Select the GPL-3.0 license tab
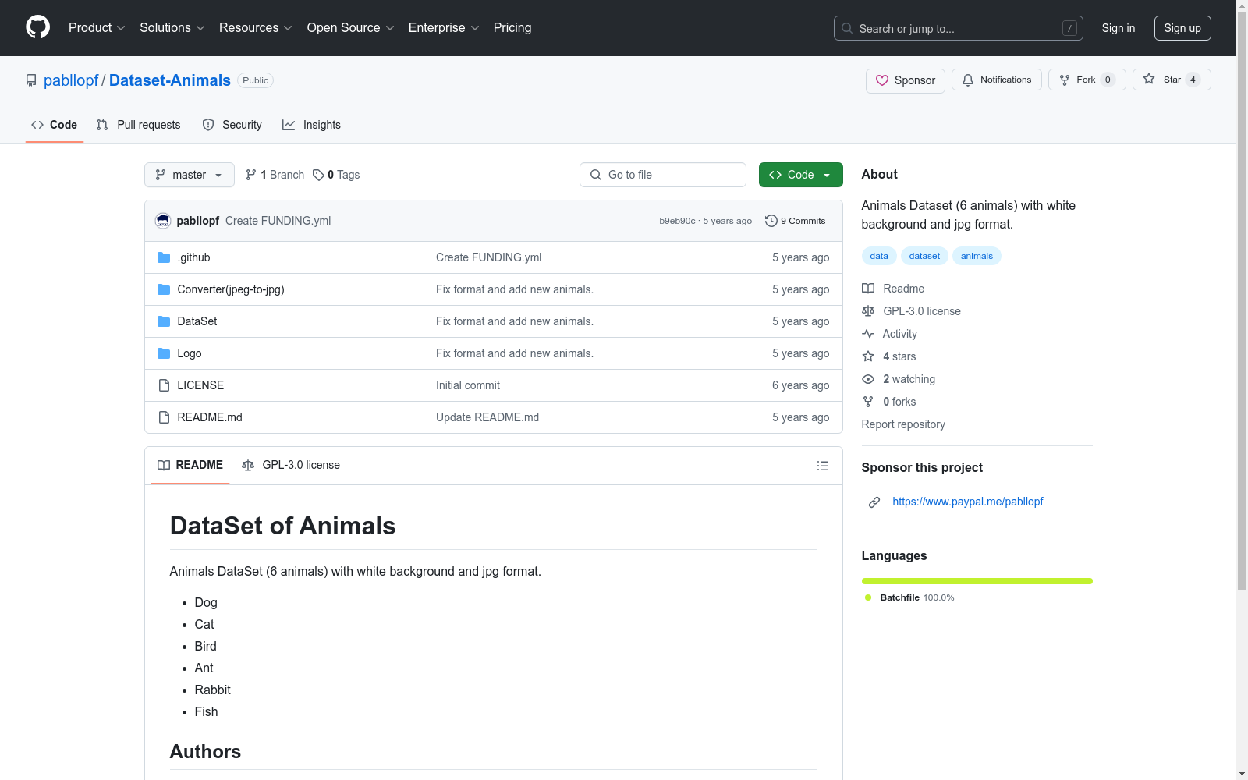 [291, 465]
